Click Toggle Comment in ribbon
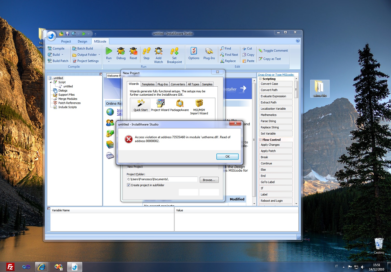 point(273,51)
